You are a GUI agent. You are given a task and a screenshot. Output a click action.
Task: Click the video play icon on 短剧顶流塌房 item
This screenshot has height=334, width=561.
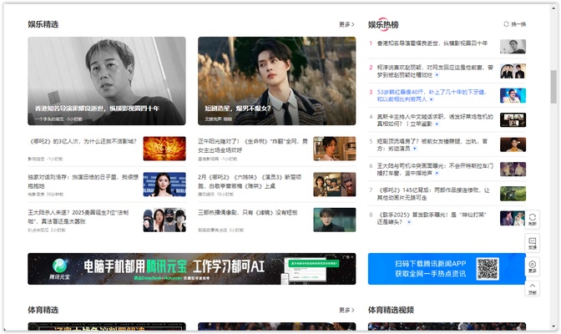pyautogui.click(x=415, y=148)
